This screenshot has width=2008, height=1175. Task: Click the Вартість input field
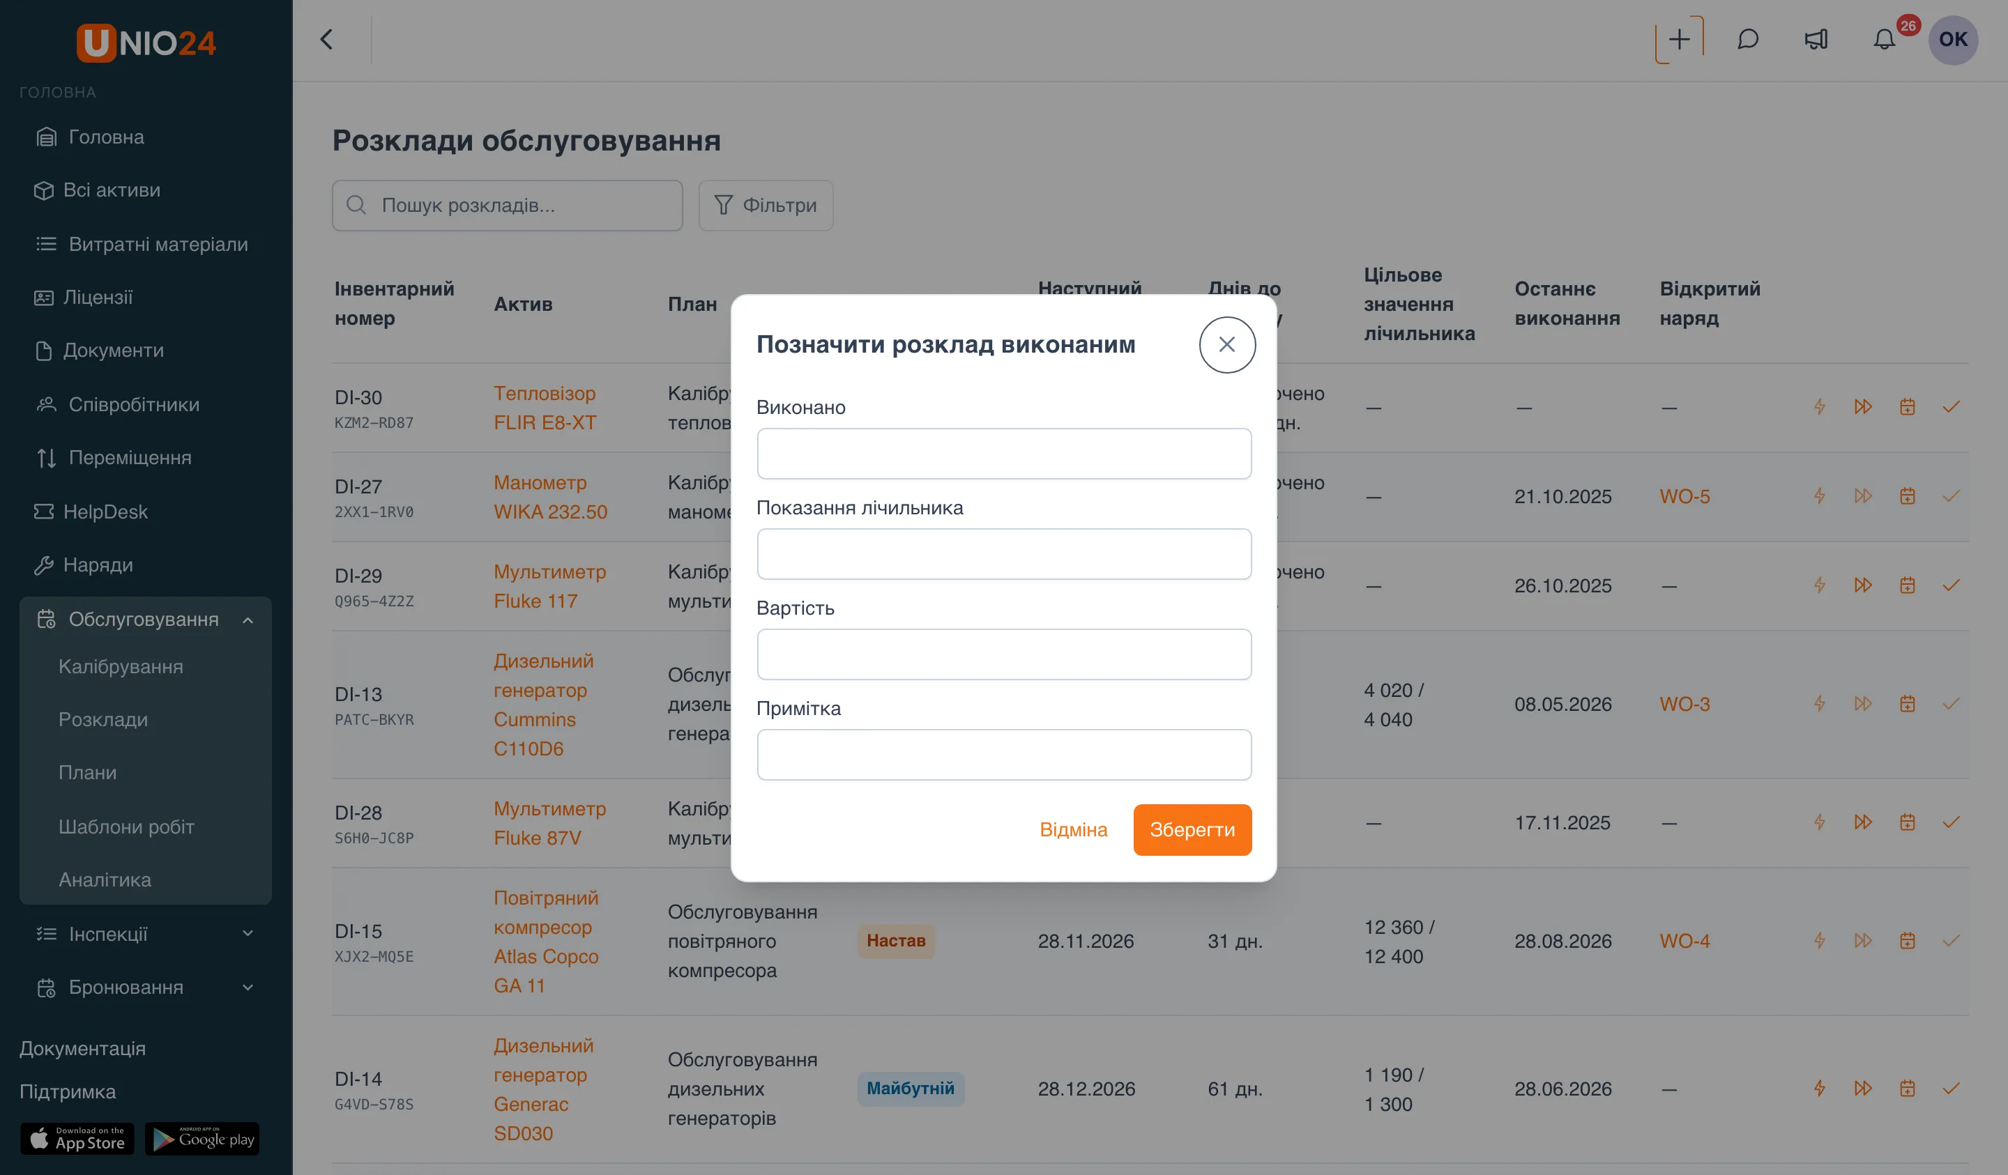[x=1004, y=654]
